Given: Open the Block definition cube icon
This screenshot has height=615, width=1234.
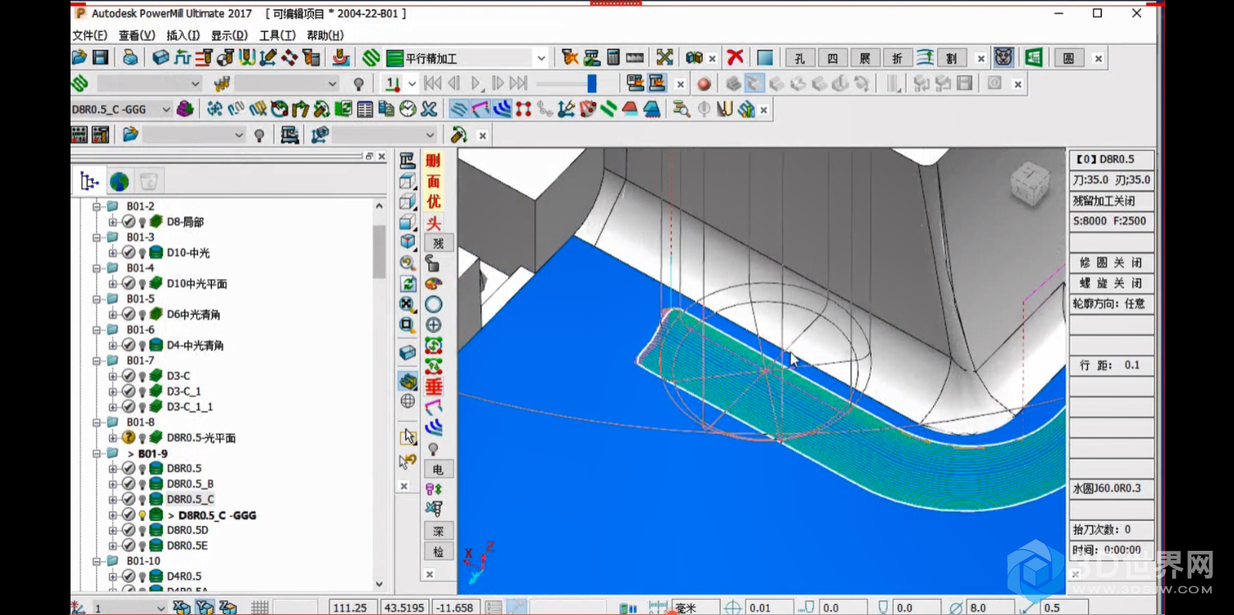Looking at the screenshot, I should click(x=160, y=58).
